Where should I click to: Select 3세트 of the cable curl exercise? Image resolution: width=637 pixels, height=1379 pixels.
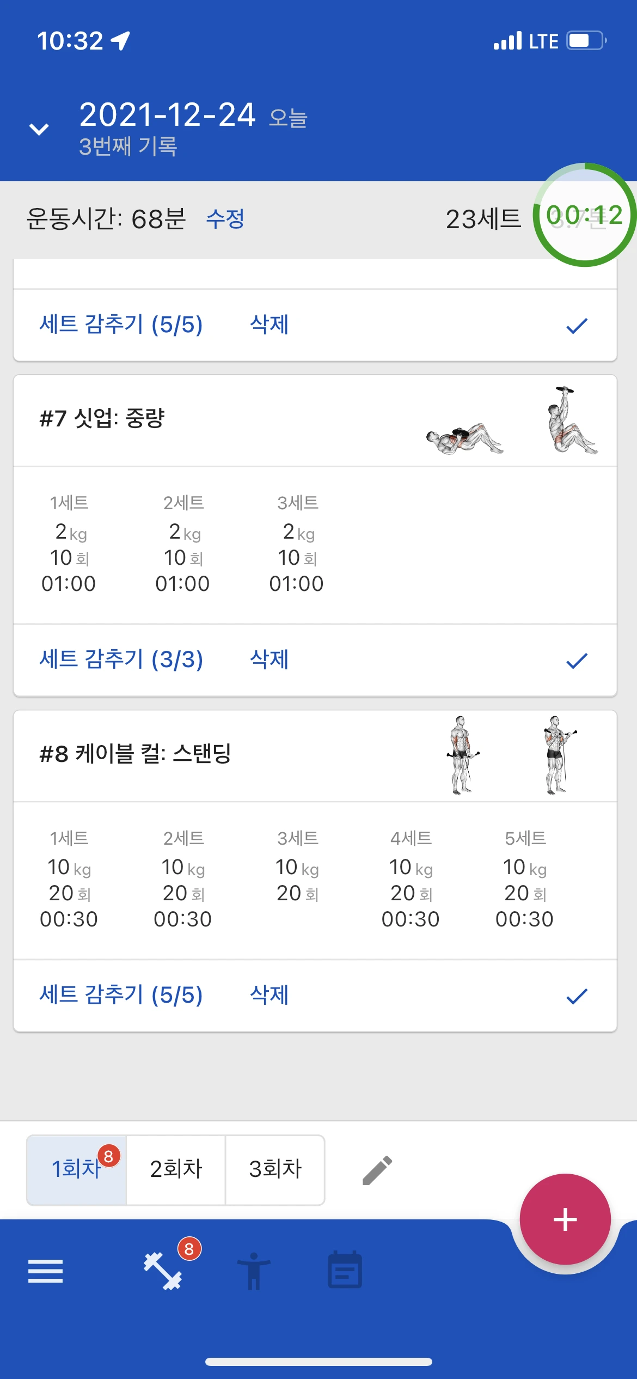(297, 866)
